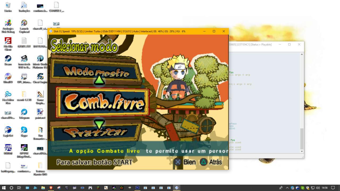Open the Tim Bernardes folder icon
Viewport: 340px width, 191px height.
click(40, 133)
